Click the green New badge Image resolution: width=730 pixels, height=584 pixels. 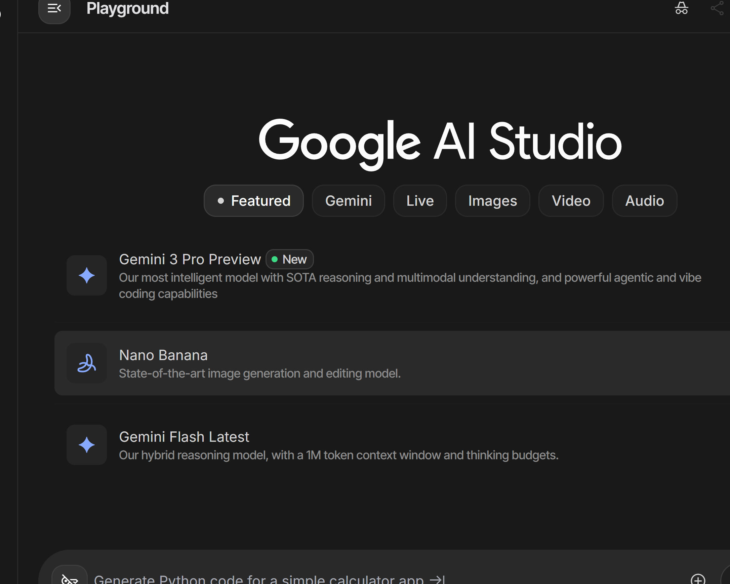point(289,259)
